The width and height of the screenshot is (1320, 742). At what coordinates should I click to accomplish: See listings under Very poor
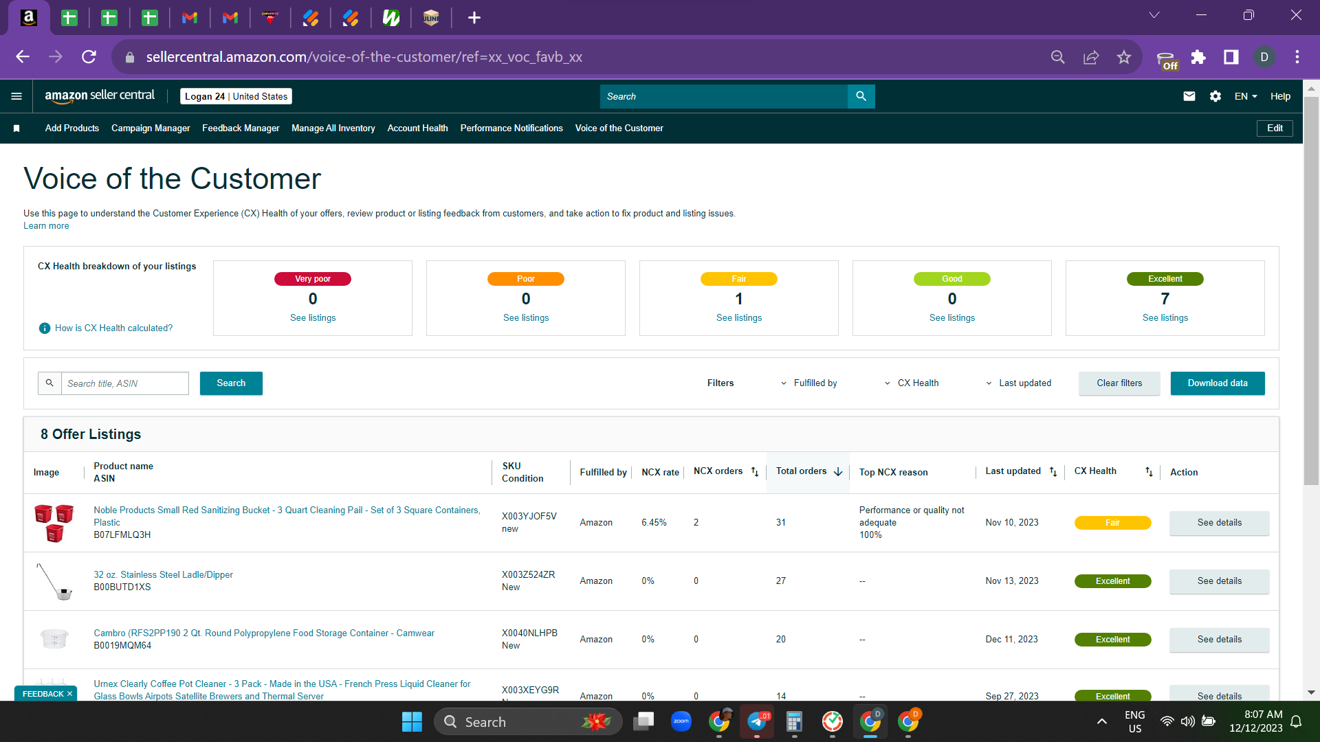[x=313, y=318]
